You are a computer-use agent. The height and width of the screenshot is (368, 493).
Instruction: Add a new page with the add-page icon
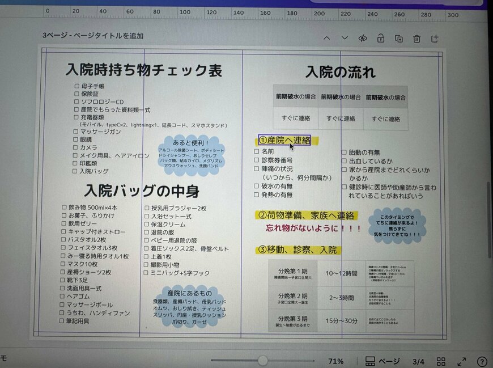click(435, 39)
